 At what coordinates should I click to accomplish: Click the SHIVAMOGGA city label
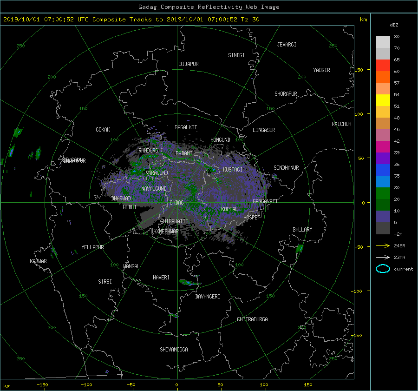174,349
